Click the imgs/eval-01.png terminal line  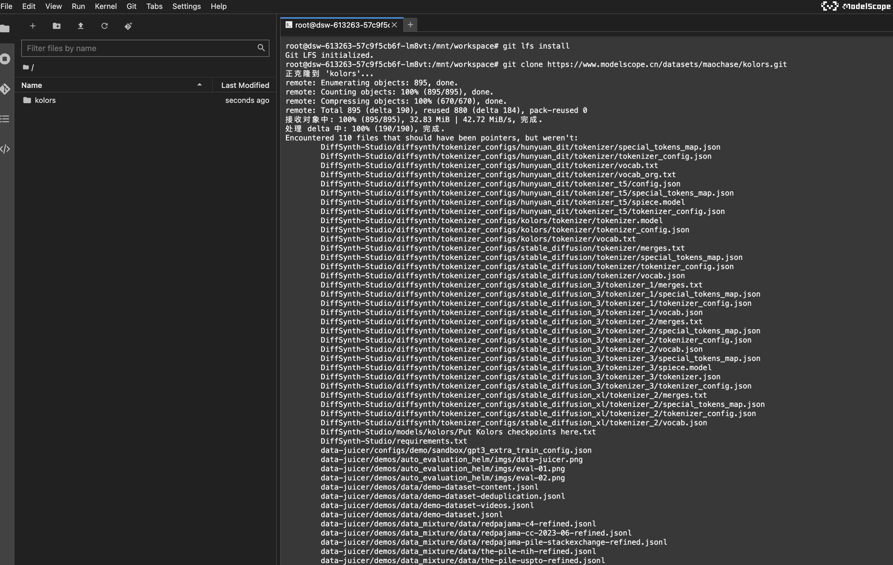(443, 469)
